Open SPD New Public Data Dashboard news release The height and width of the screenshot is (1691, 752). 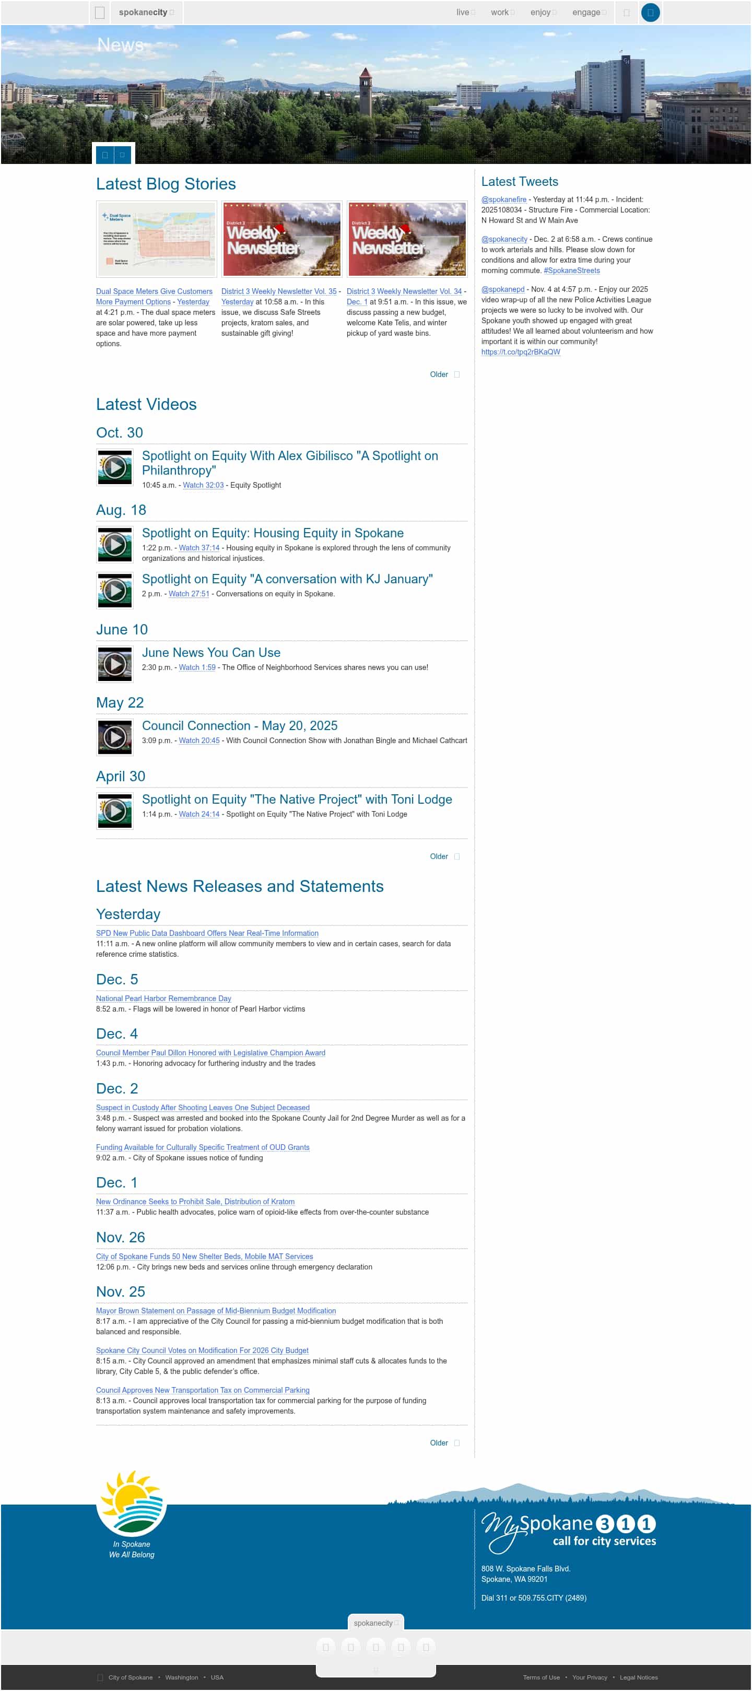click(207, 933)
